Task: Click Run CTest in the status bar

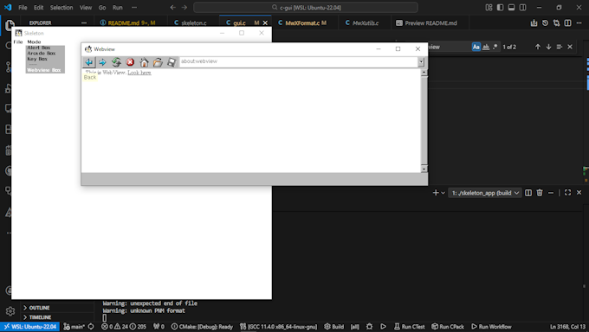Action: (x=410, y=327)
